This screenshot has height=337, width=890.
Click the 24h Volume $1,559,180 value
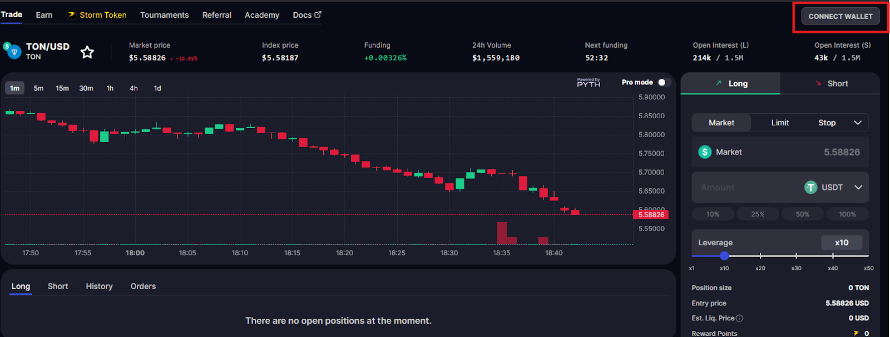click(496, 58)
